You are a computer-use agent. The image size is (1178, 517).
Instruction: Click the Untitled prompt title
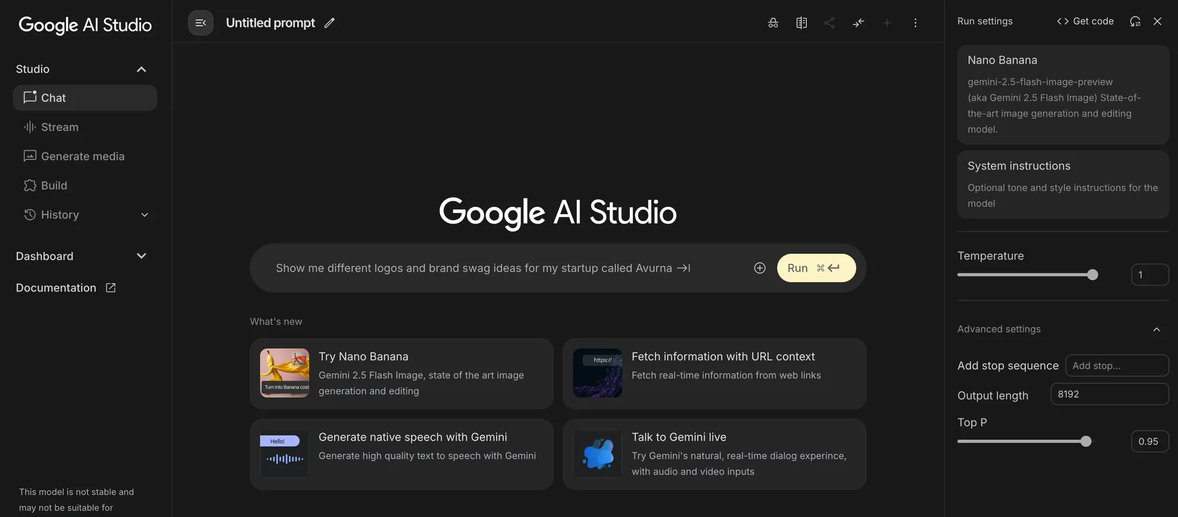(270, 23)
